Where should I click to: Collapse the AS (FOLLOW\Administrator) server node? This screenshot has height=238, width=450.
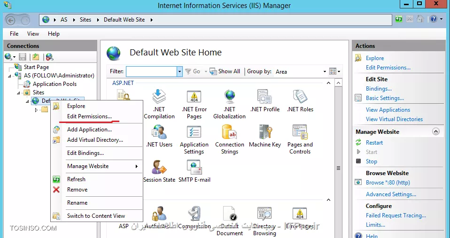tap(9, 76)
